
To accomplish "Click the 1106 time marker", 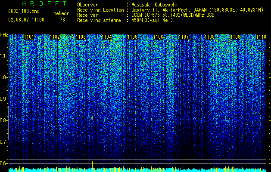I will [158, 37].
